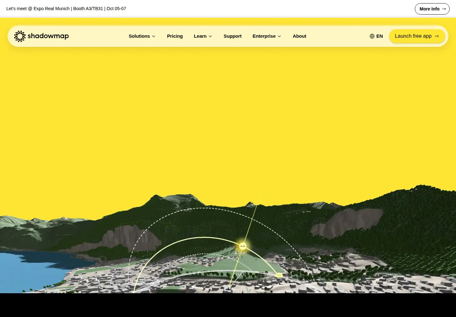This screenshot has height=317, width=456.
Task: Open the Pricing page
Action: pyautogui.click(x=175, y=36)
